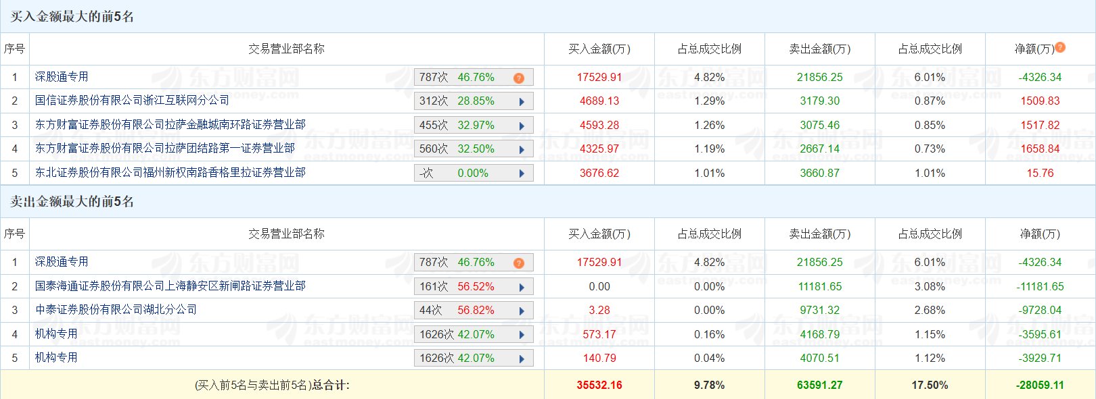Click blue arrow in 拉萨团结路第一证券营业部 row
1096x399 pixels.
(522, 150)
